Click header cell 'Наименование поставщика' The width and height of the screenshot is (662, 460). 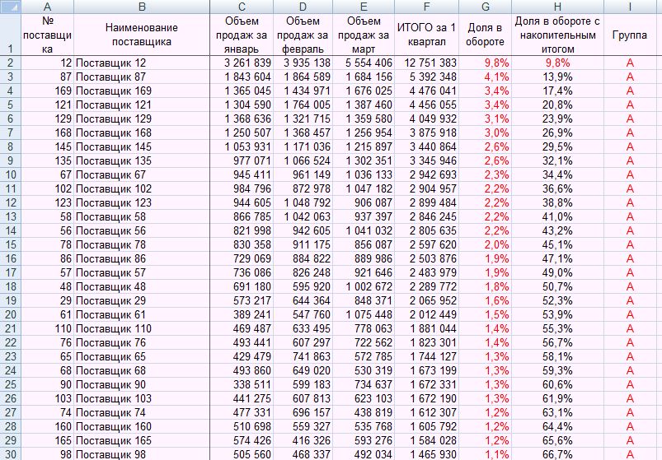pyautogui.click(x=142, y=35)
